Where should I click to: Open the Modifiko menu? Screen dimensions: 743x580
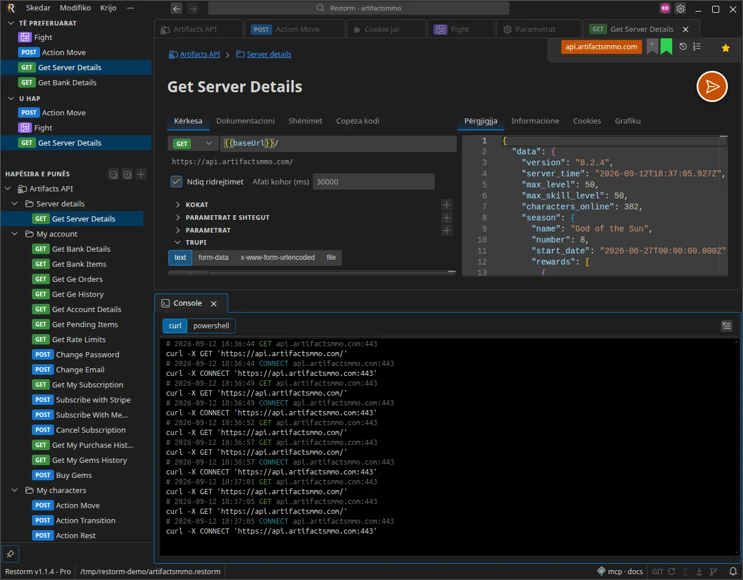[75, 8]
